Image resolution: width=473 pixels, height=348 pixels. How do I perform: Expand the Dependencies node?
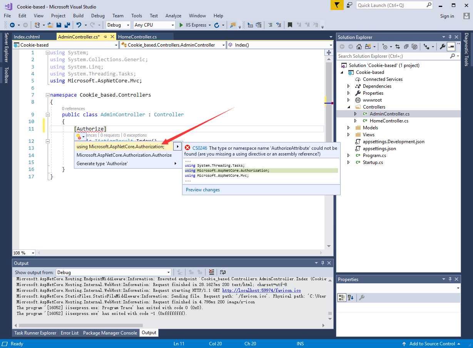349,86
